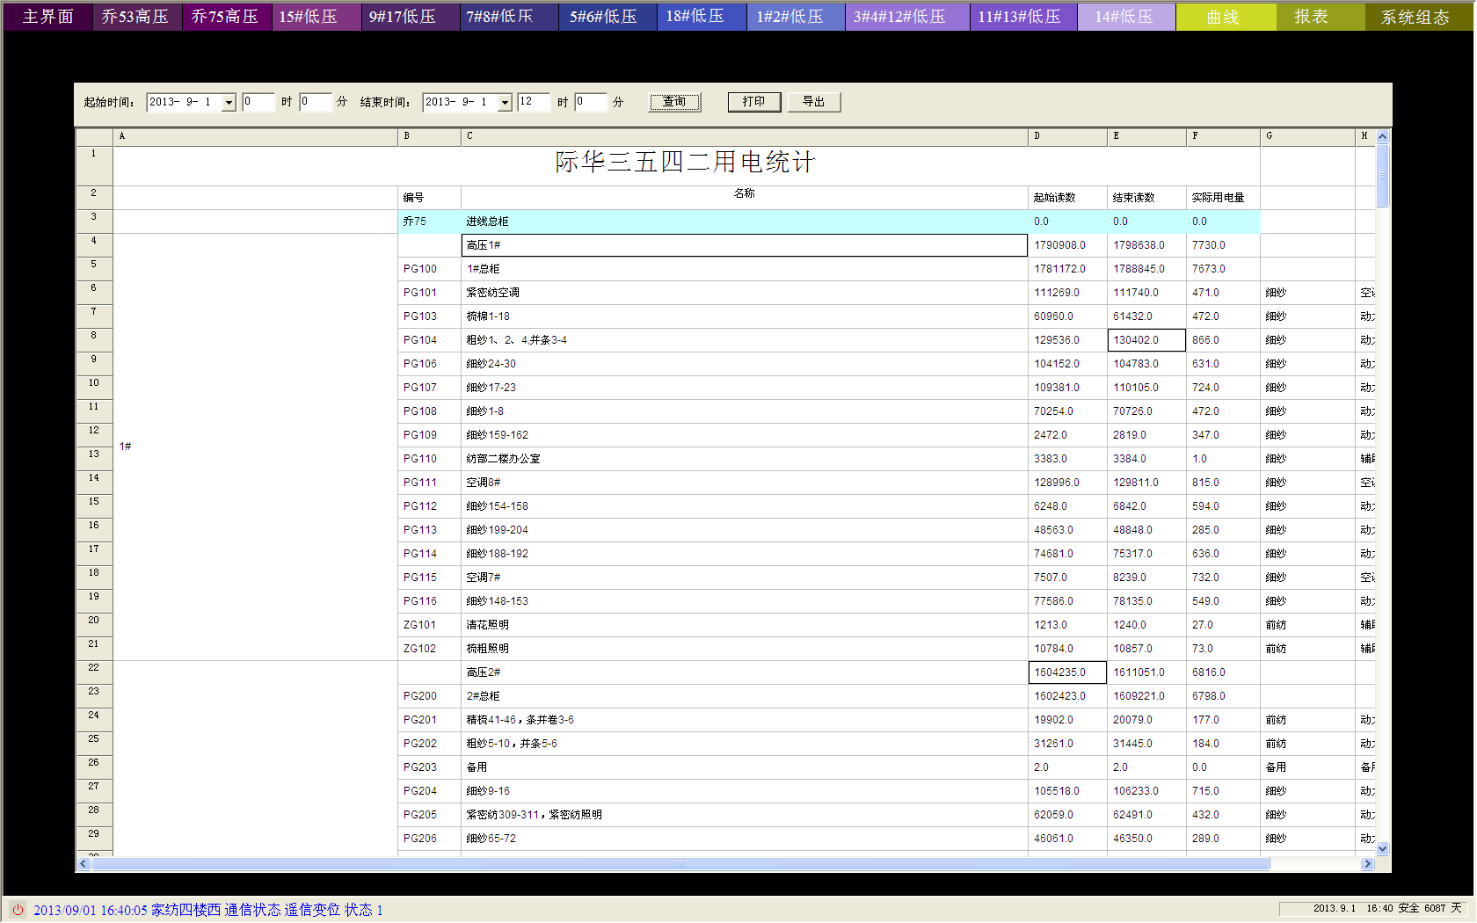This screenshot has width=1477, height=923.
Task: Click the 安全 6087 天 status entry
Action: coord(1430,909)
